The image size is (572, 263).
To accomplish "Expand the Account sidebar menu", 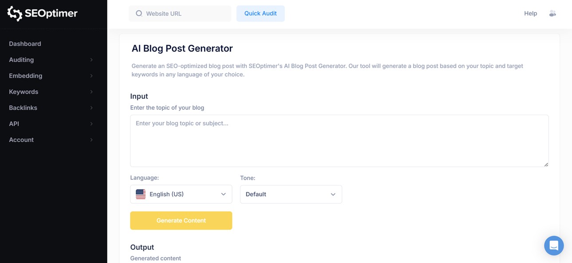I will 21,139.
